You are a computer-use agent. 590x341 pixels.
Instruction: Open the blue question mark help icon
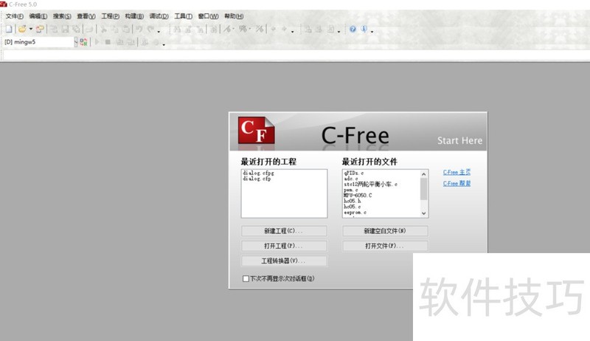pyautogui.click(x=353, y=29)
